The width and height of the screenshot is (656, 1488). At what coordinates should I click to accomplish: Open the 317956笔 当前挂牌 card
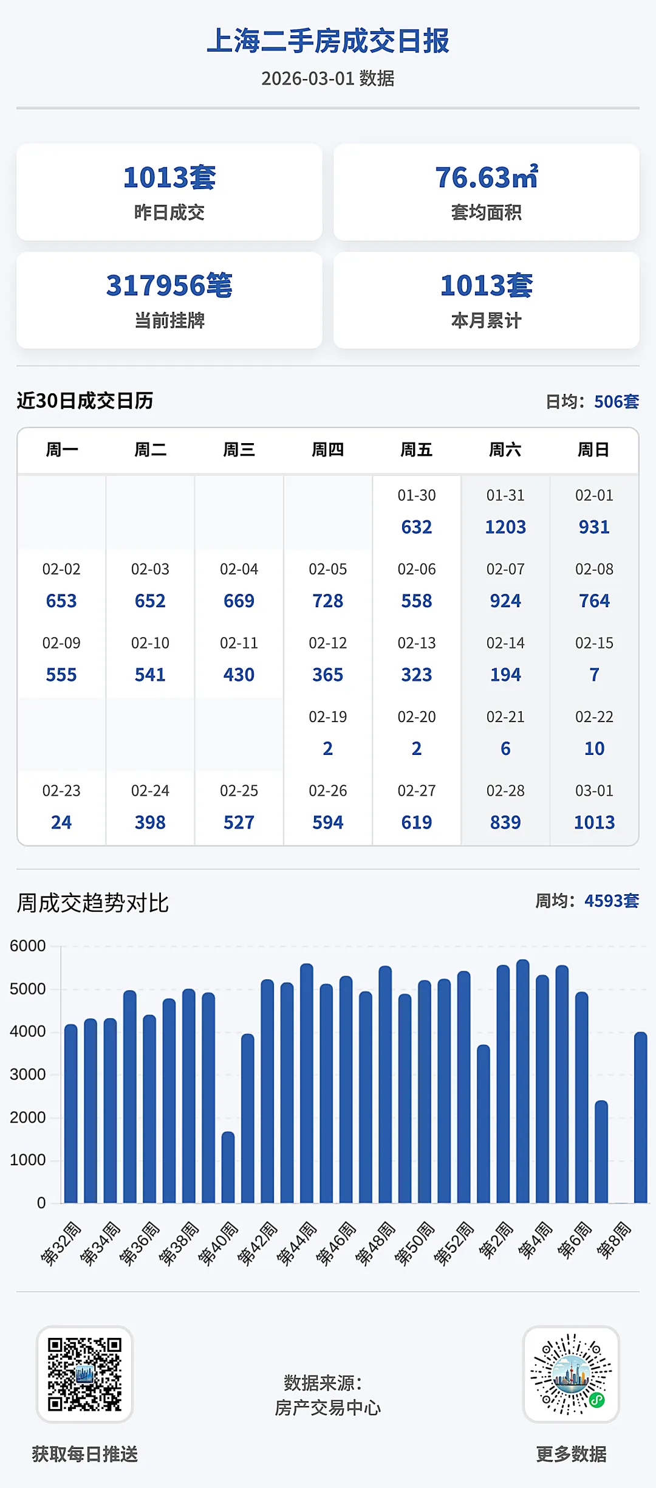[x=169, y=300]
